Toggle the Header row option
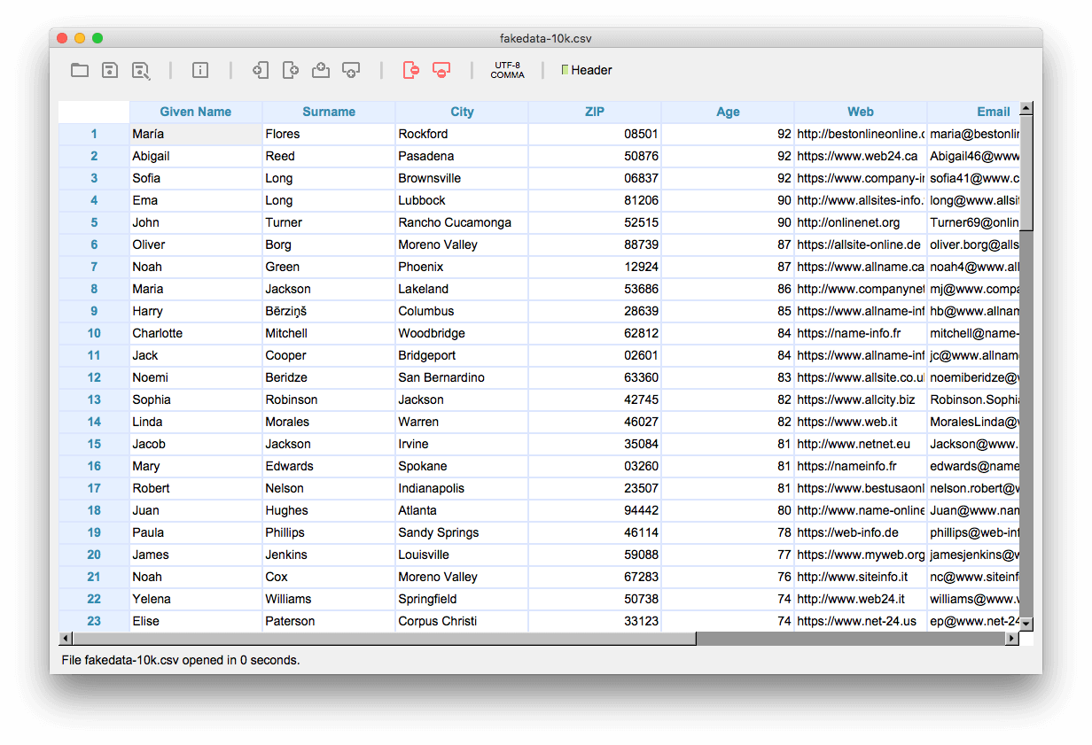1092x745 pixels. (x=586, y=70)
